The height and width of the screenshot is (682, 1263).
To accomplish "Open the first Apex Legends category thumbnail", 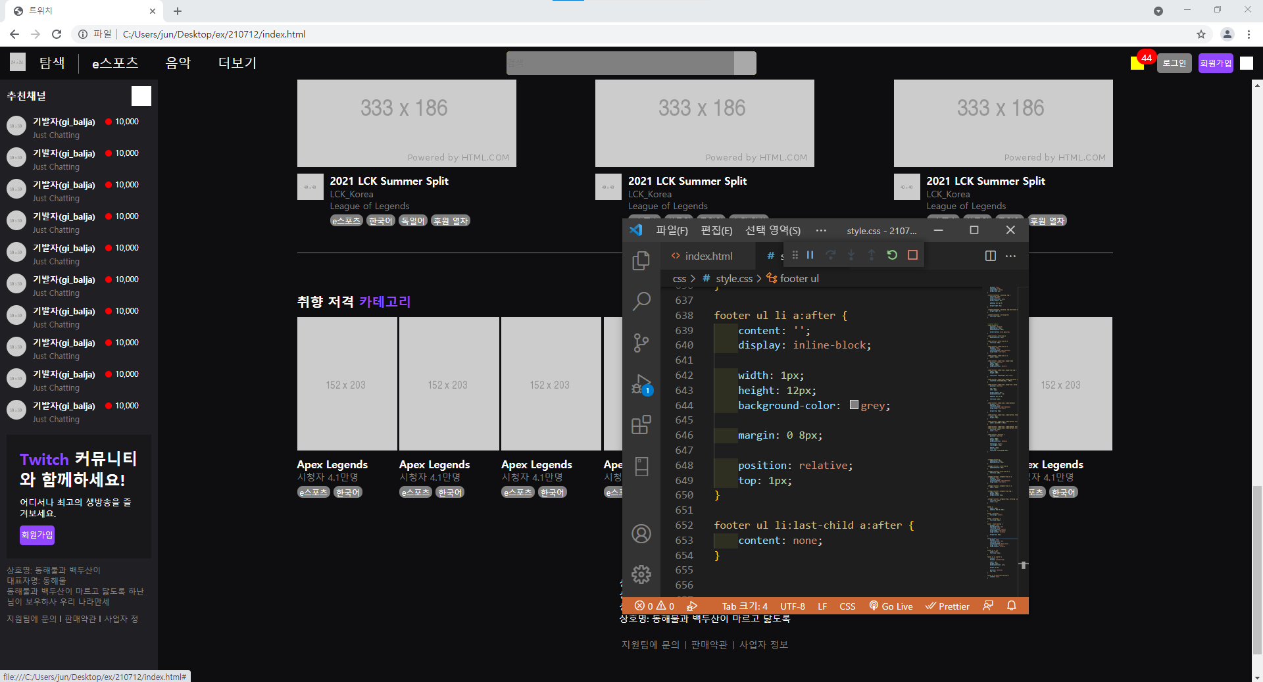I will coord(347,384).
